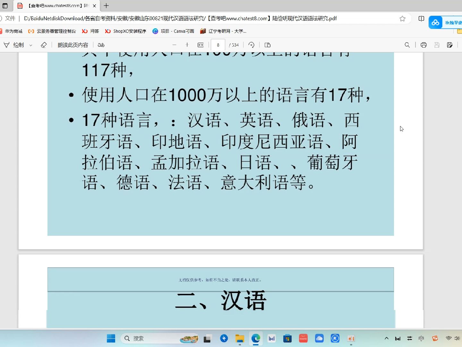Rotate the PDF page
Image resolution: width=462 pixels, height=347 pixels.
[x=252, y=45]
